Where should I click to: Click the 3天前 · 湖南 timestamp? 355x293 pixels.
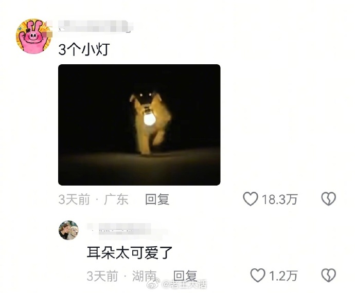point(121,276)
